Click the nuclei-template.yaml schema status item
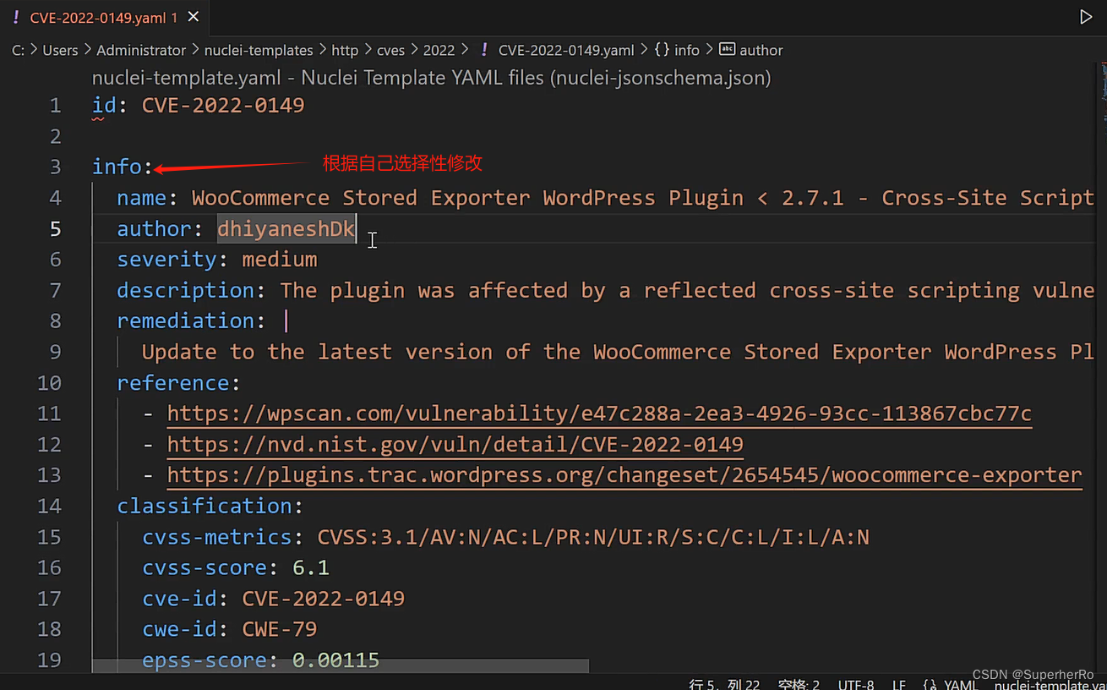This screenshot has width=1107, height=690. click(x=1050, y=684)
